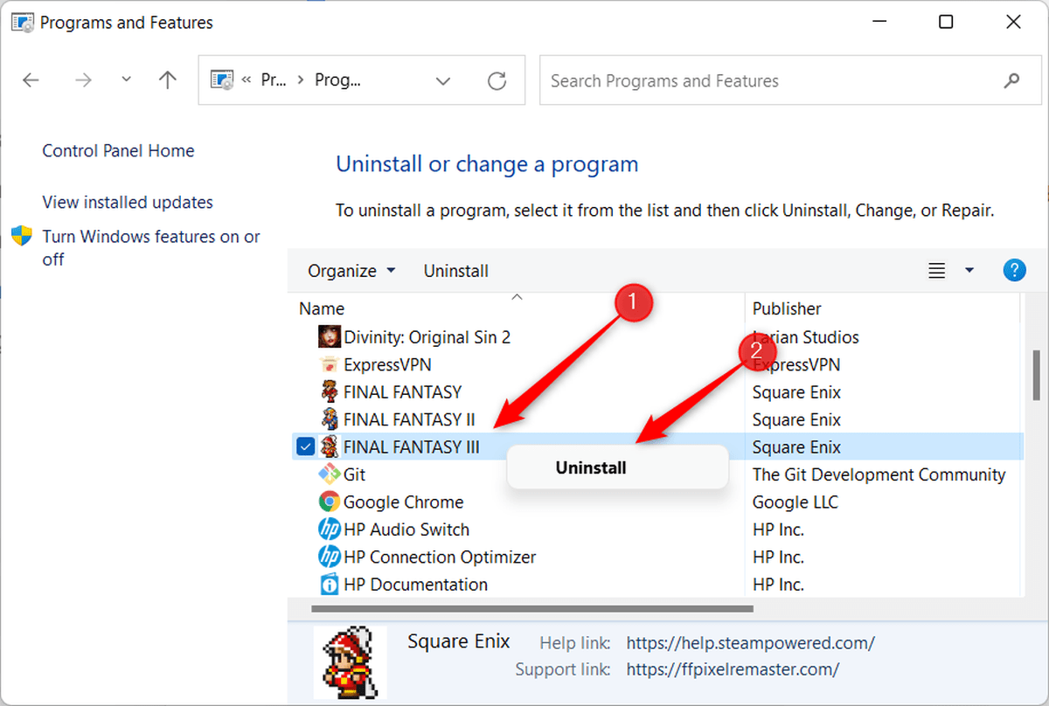Click The Git Development Community publisher

879,474
